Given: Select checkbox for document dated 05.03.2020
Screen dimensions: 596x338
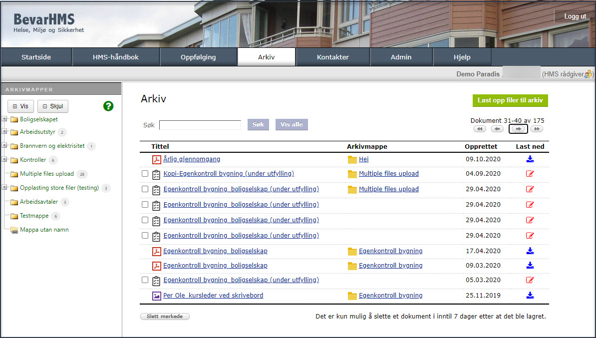Looking at the screenshot, I should [x=145, y=280].
